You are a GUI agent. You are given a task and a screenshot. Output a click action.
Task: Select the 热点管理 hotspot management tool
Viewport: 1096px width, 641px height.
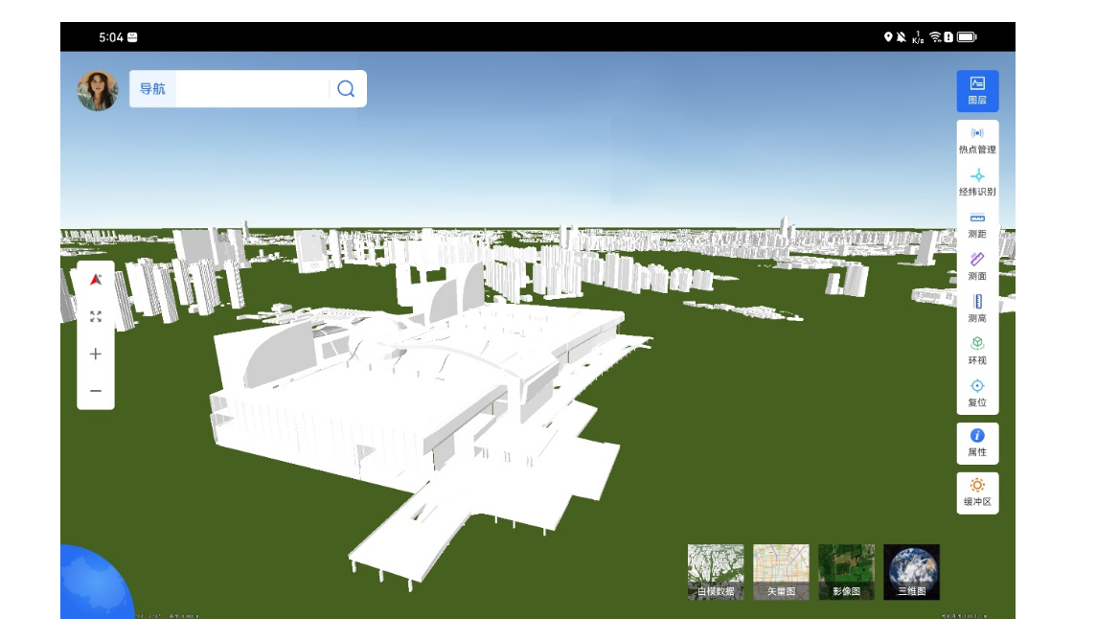(976, 139)
